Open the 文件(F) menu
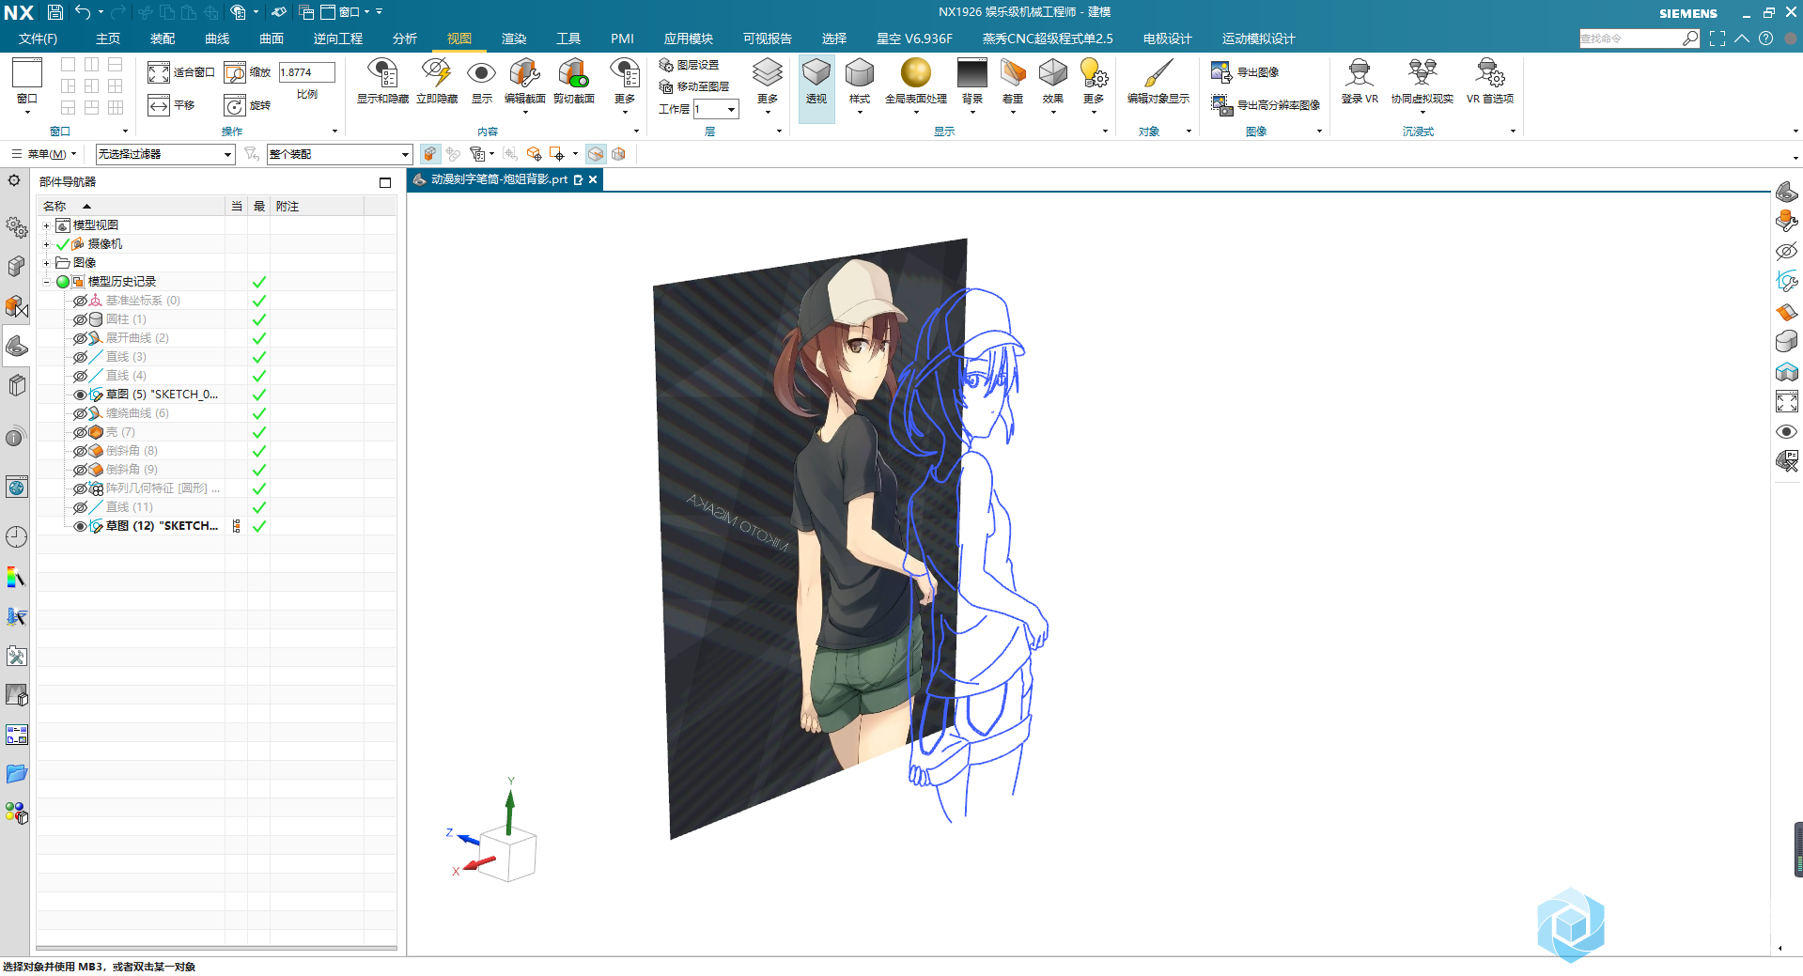Image resolution: width=1803 pixels, height=976 pixels. (39, 39)
